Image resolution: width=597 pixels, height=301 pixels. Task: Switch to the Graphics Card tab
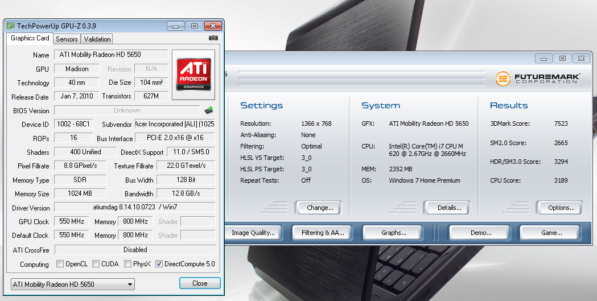coord(30,38)
